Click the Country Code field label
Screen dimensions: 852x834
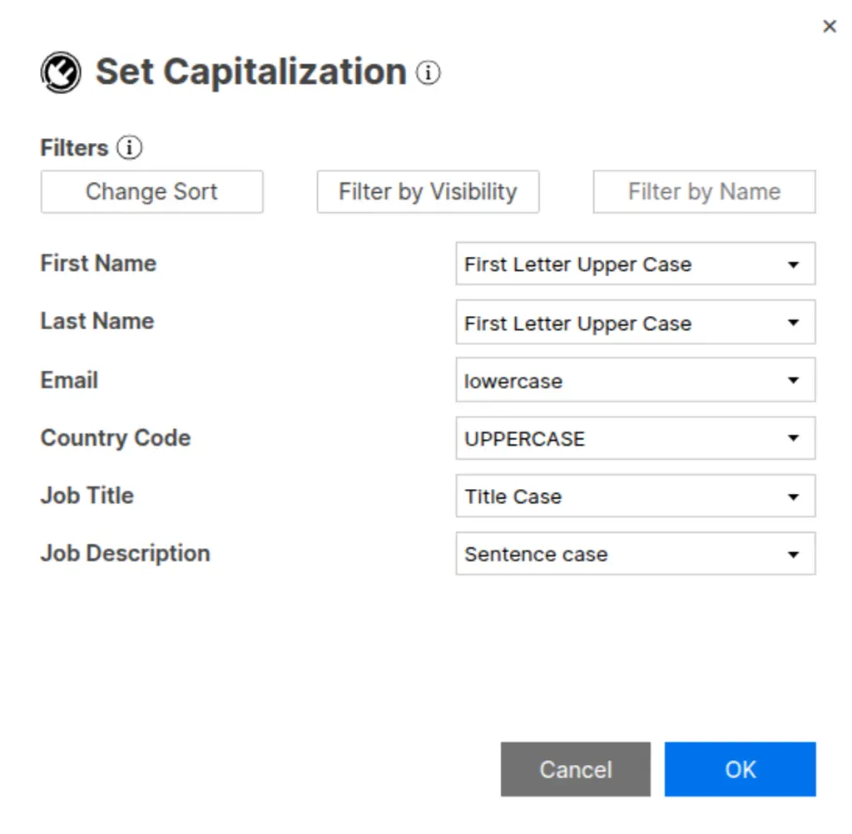[115, 438]
